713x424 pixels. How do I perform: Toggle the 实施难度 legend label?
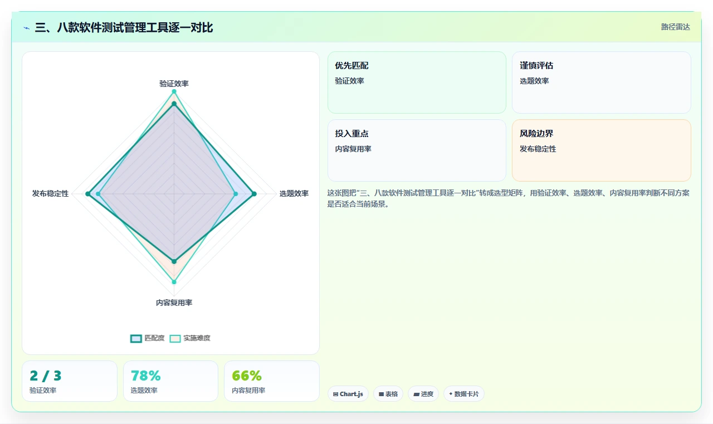[x=197, y=338]
